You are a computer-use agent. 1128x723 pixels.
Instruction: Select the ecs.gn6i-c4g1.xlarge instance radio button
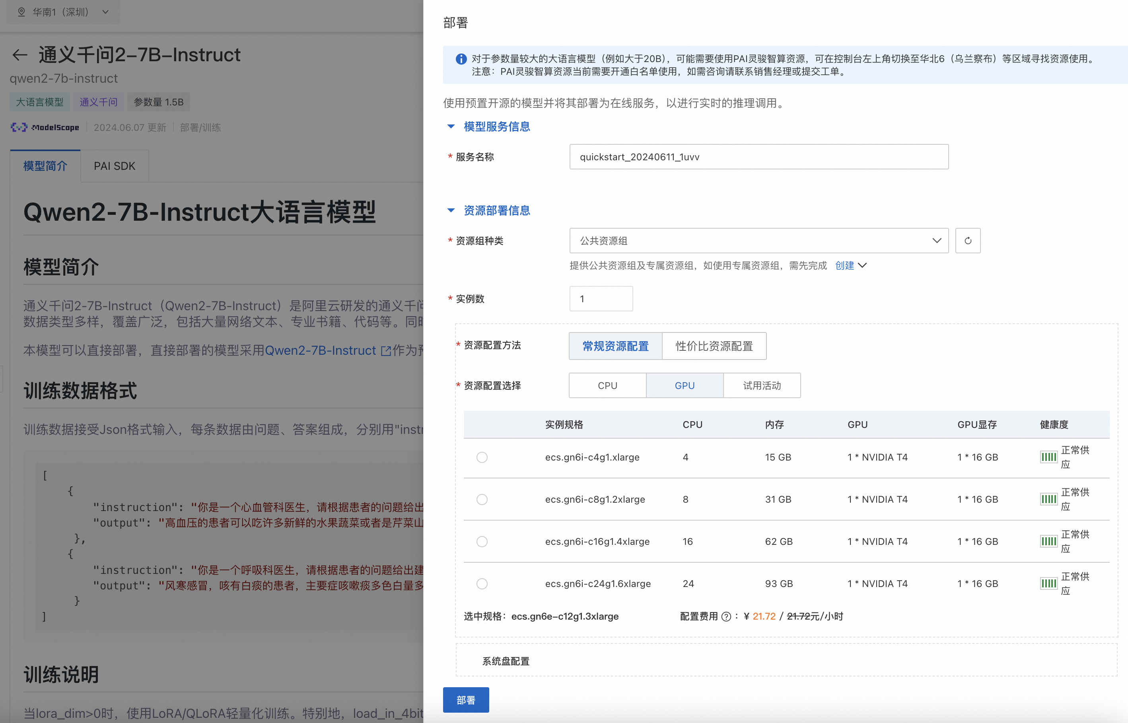click(482, 457)
